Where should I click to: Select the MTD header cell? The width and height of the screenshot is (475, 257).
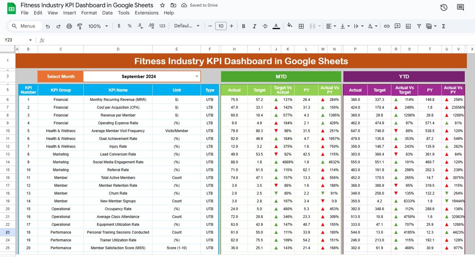click(281, 77)
